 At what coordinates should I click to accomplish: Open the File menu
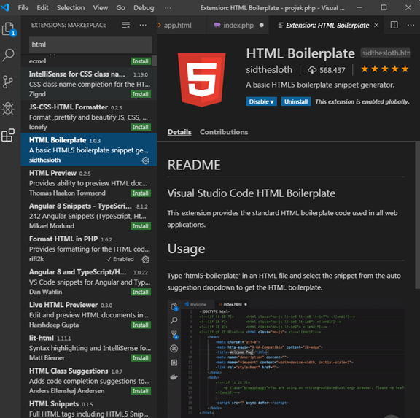tap(23, 8)
